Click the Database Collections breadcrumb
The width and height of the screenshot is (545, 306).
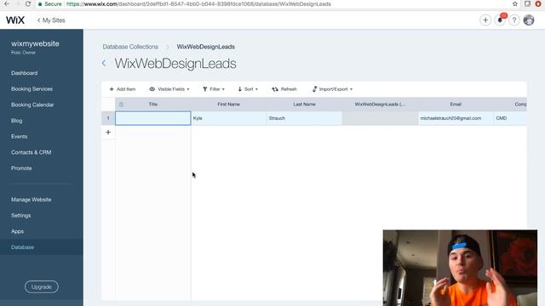click(x=130, y=47)
